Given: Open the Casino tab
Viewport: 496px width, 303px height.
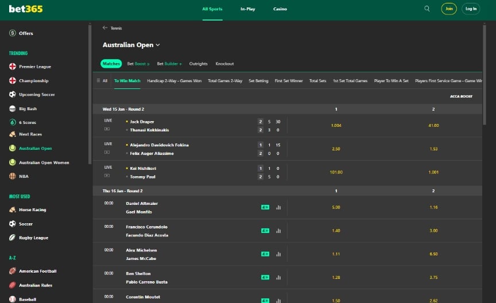Looking at the screenshot, I should (x=280, y=9).
